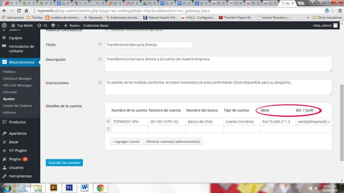Select WooCommerce in the sidebar
The height and width of the screenshot is (193, 344).
tap(20, 62)
